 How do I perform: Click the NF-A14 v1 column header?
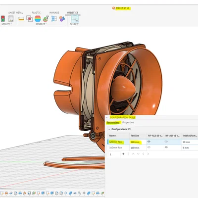coord(172,136)
